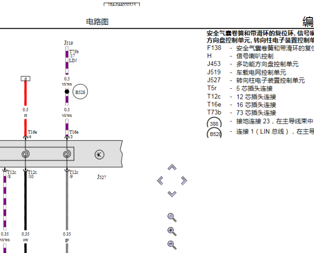Select the T73b /17 LIN pin label

(x=74, y=56)
